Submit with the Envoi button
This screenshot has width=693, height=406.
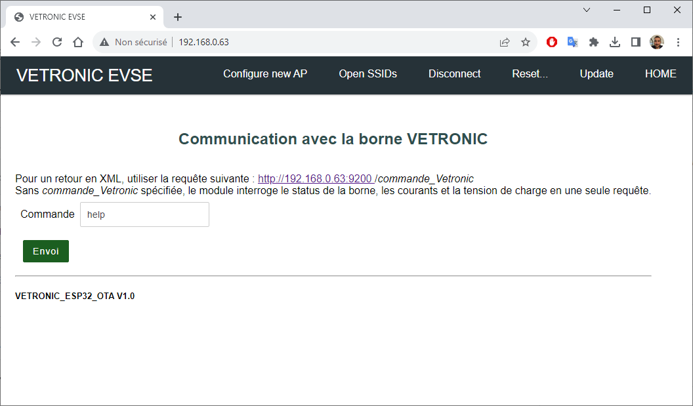[x=46, y=251]
